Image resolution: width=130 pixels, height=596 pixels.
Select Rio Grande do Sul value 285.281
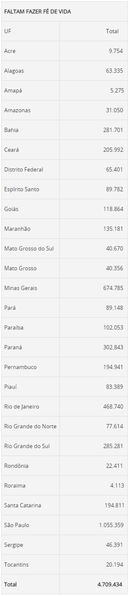click(113, 446)
